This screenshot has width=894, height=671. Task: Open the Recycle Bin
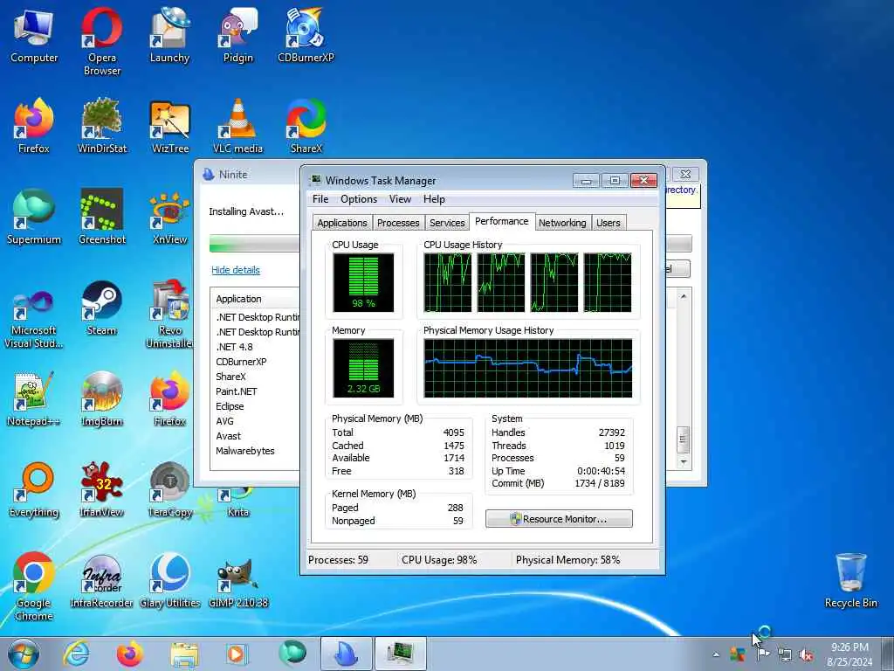850,581
